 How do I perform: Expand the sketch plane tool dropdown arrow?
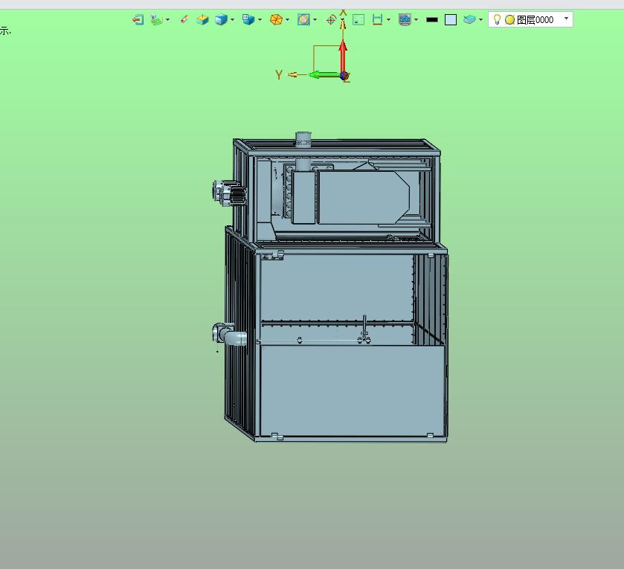point(167,19)
